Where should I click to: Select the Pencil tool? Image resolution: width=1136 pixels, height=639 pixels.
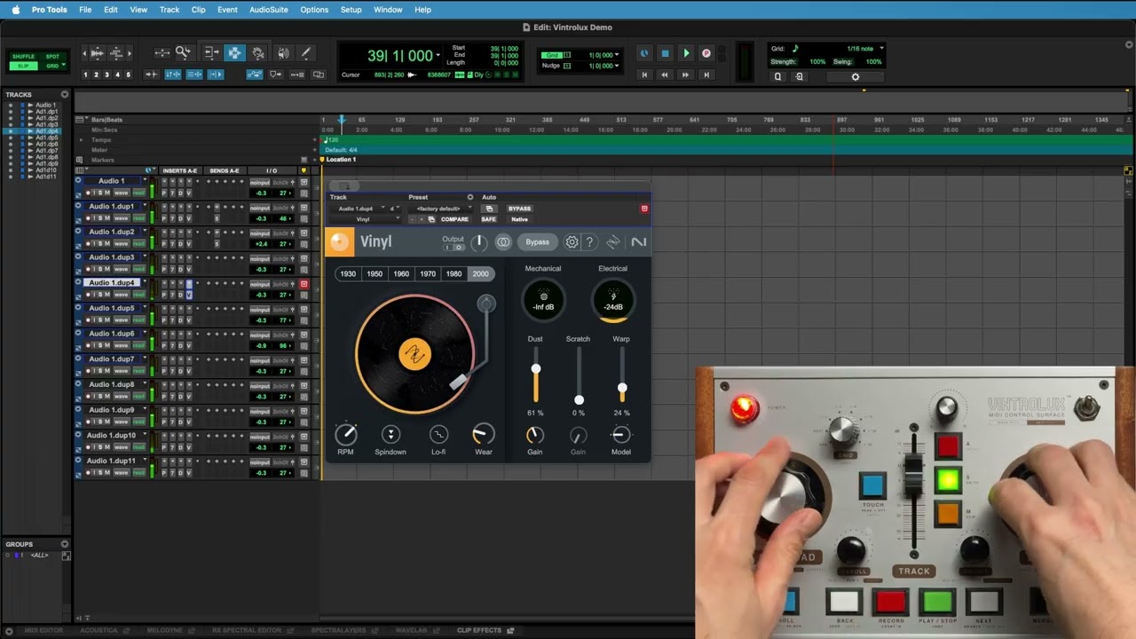tap(306, 53)
